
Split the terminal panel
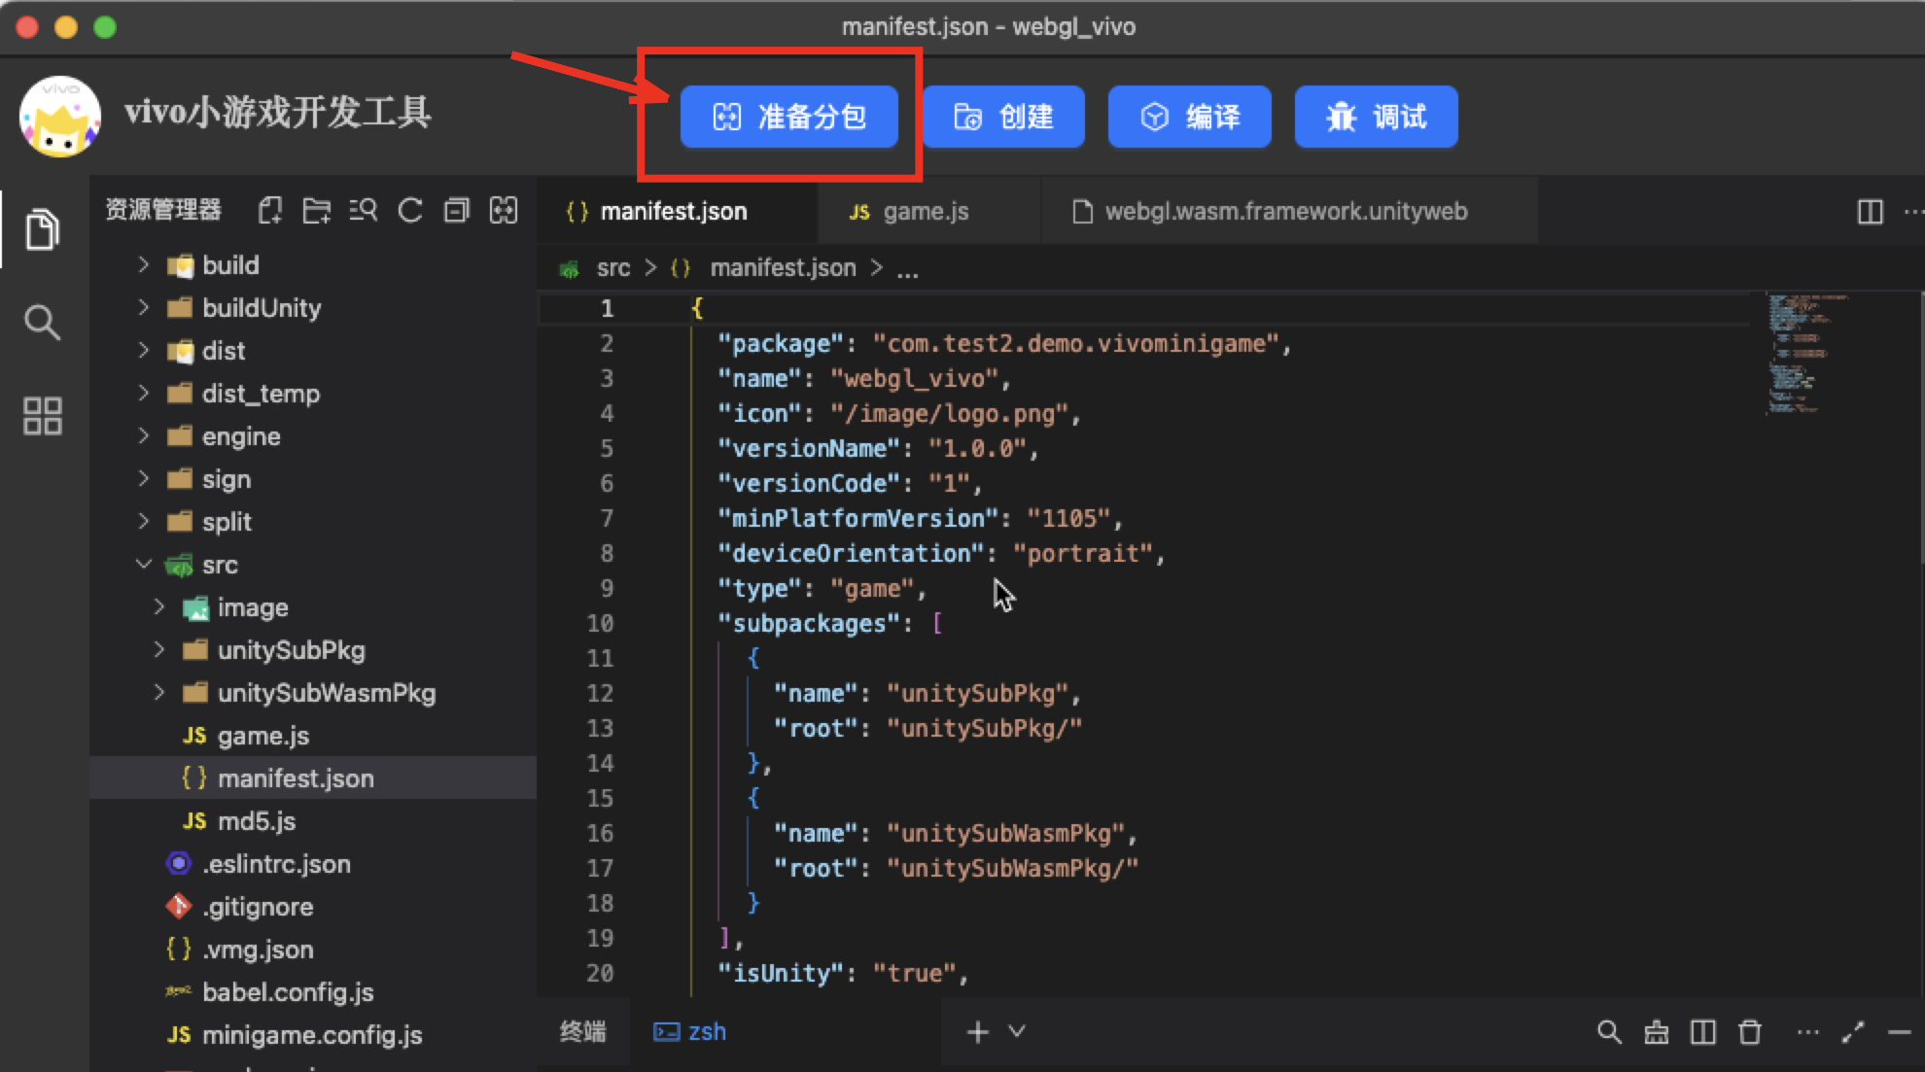tap(1702, 1032)
